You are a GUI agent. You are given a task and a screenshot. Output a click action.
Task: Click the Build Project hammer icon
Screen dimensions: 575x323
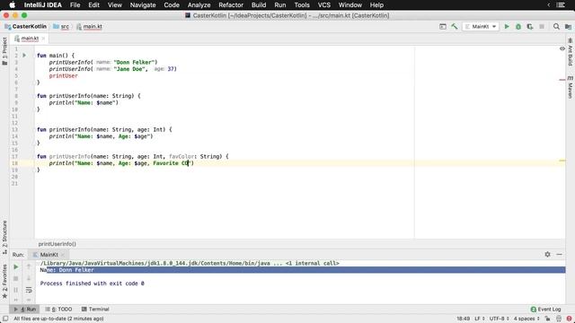click(455, 26)
